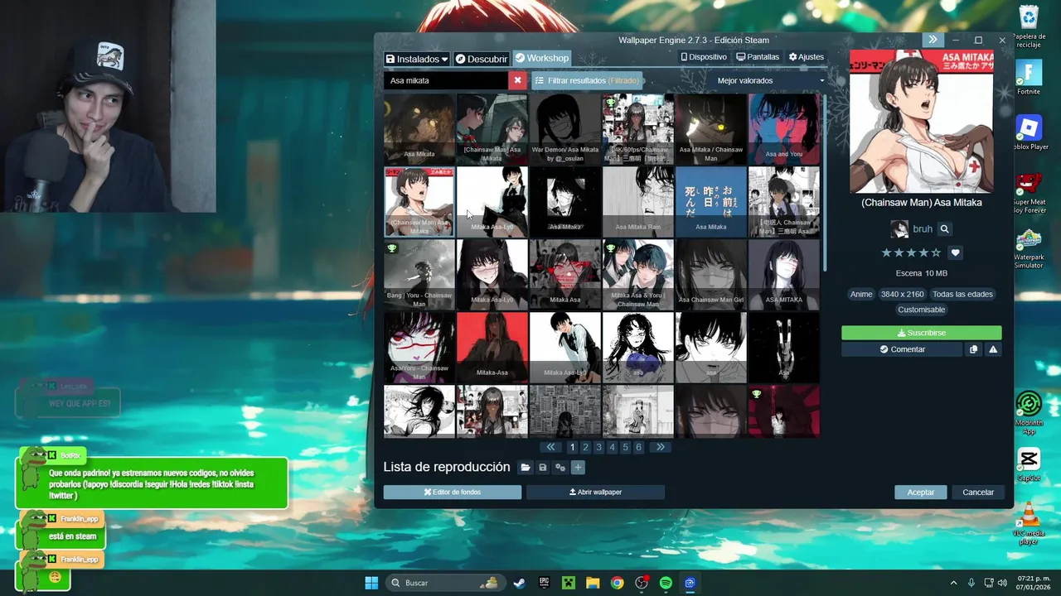Select Bang | Yoru - Chainsaw Man thumbnail
Screen dimensions: 1061x596
(x=419, y=275)
